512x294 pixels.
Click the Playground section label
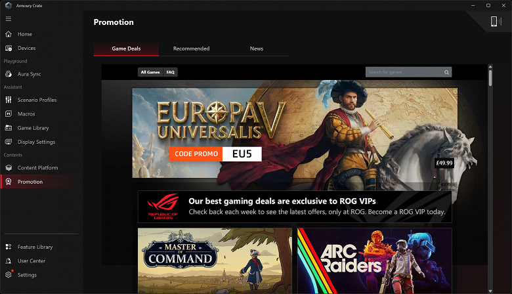pos(15,61)
